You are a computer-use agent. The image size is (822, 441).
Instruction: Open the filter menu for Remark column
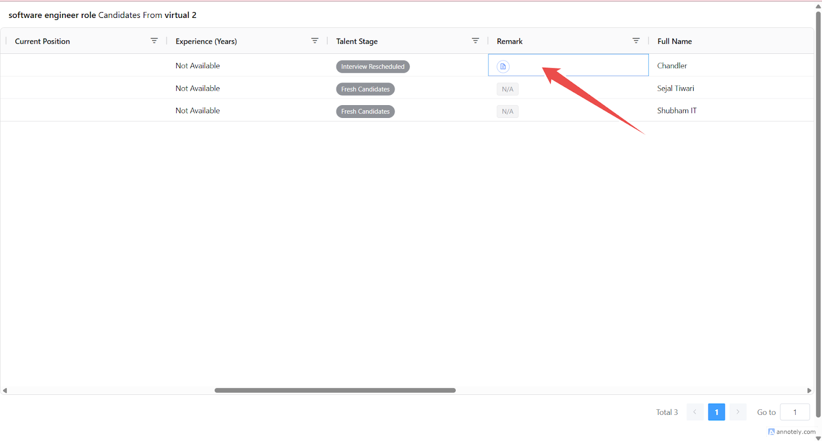click(x=636, y=41)
